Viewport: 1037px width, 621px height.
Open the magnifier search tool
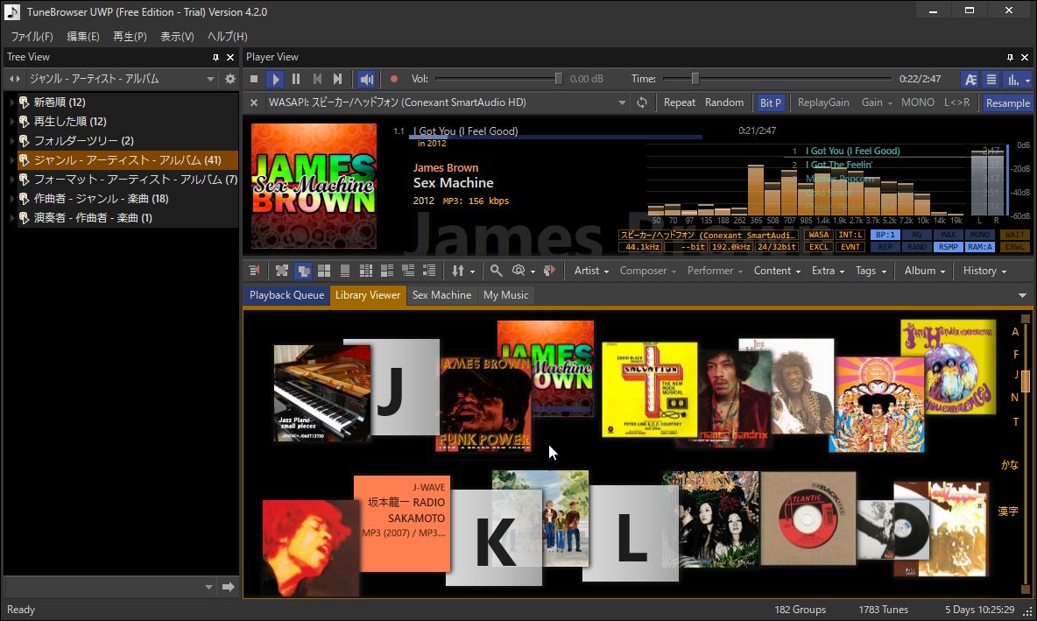496,271
